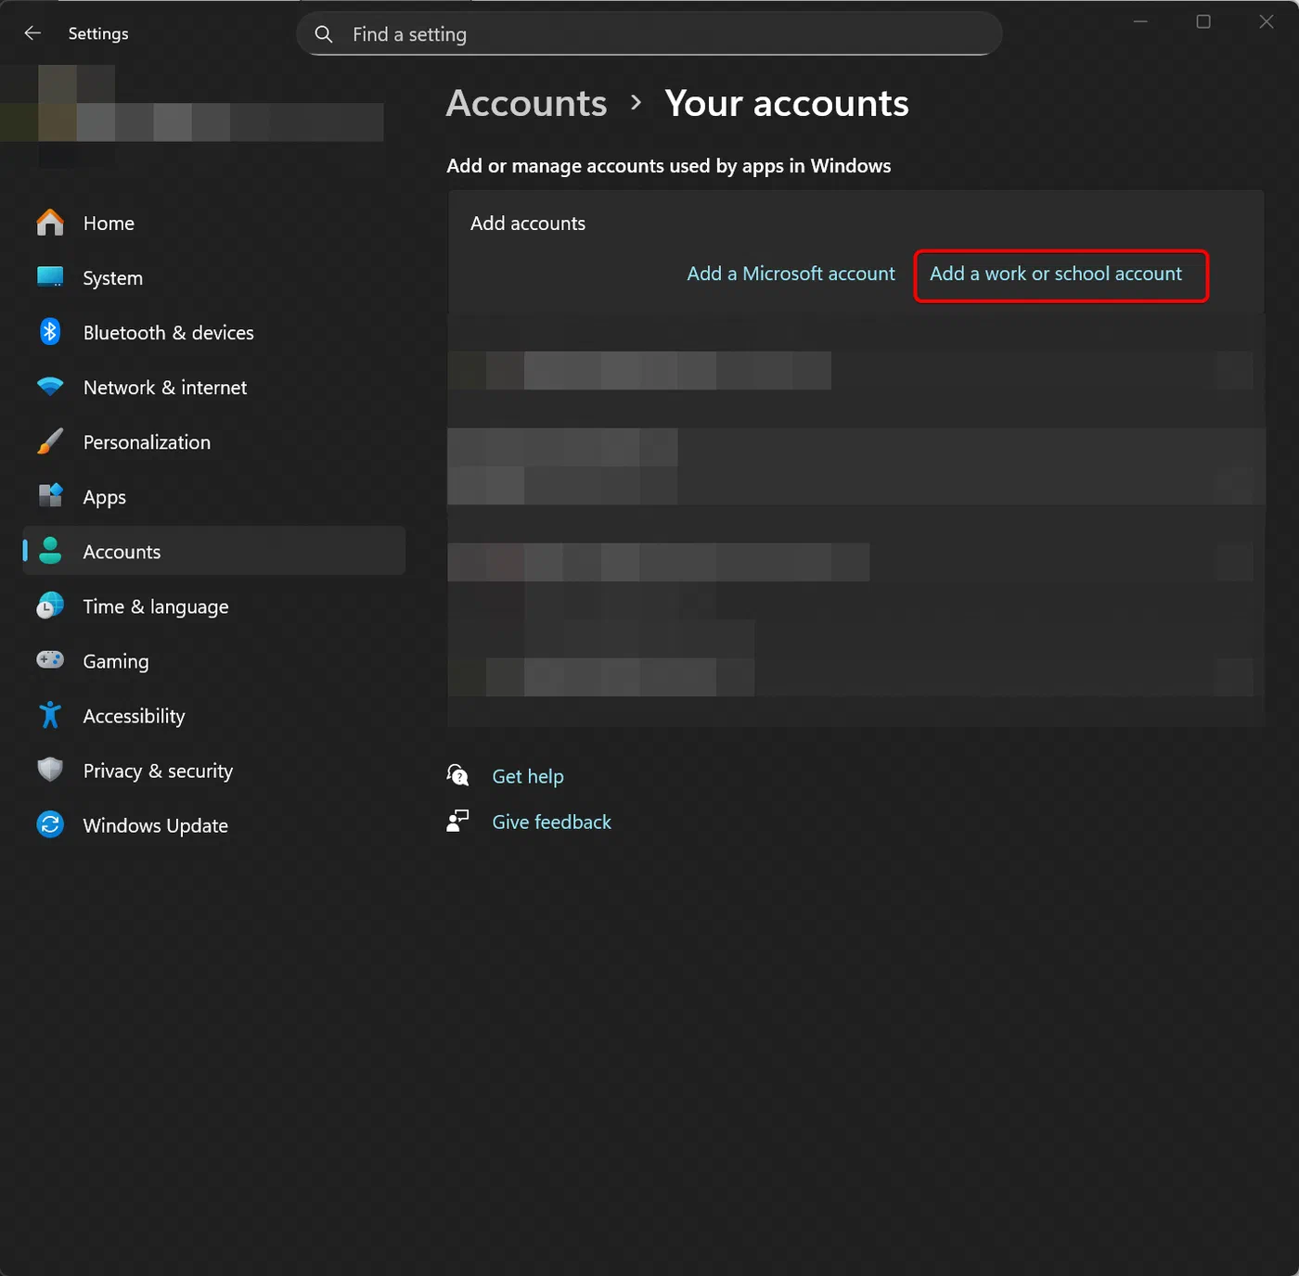Click the Privacy shield icon
The image size is (1299, 1276).
50,770
